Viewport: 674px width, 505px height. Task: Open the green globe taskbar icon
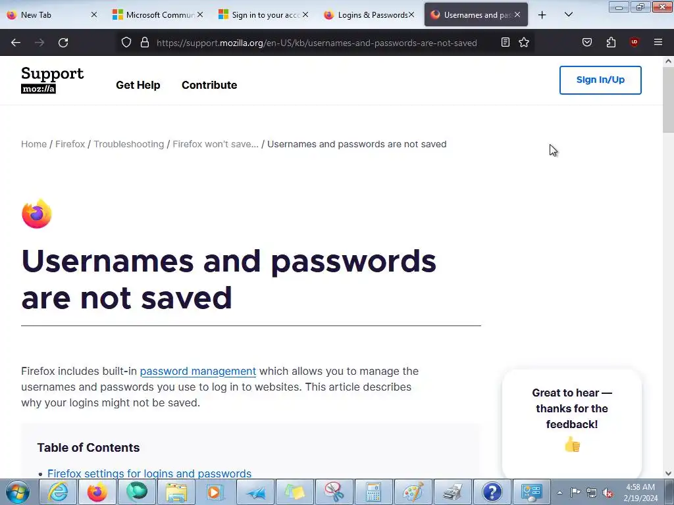click(x=137, y=492)
